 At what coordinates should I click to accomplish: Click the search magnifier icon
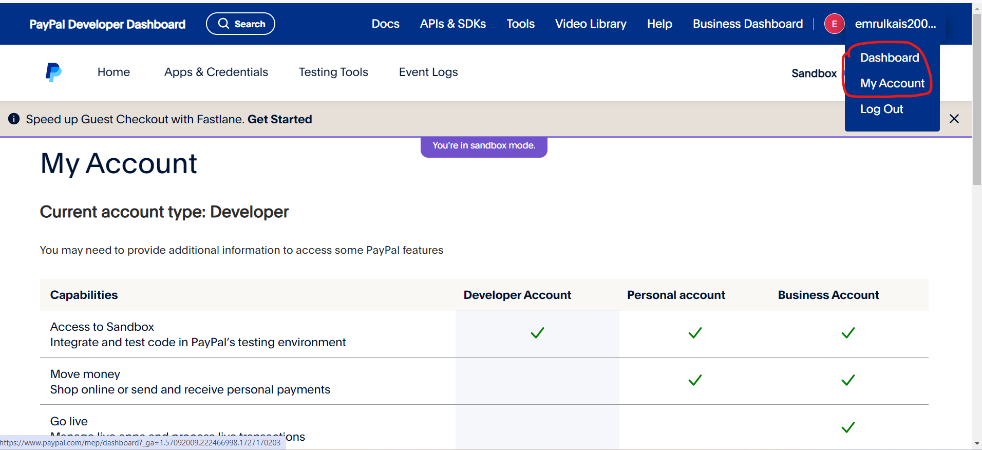tap(223, 24)
